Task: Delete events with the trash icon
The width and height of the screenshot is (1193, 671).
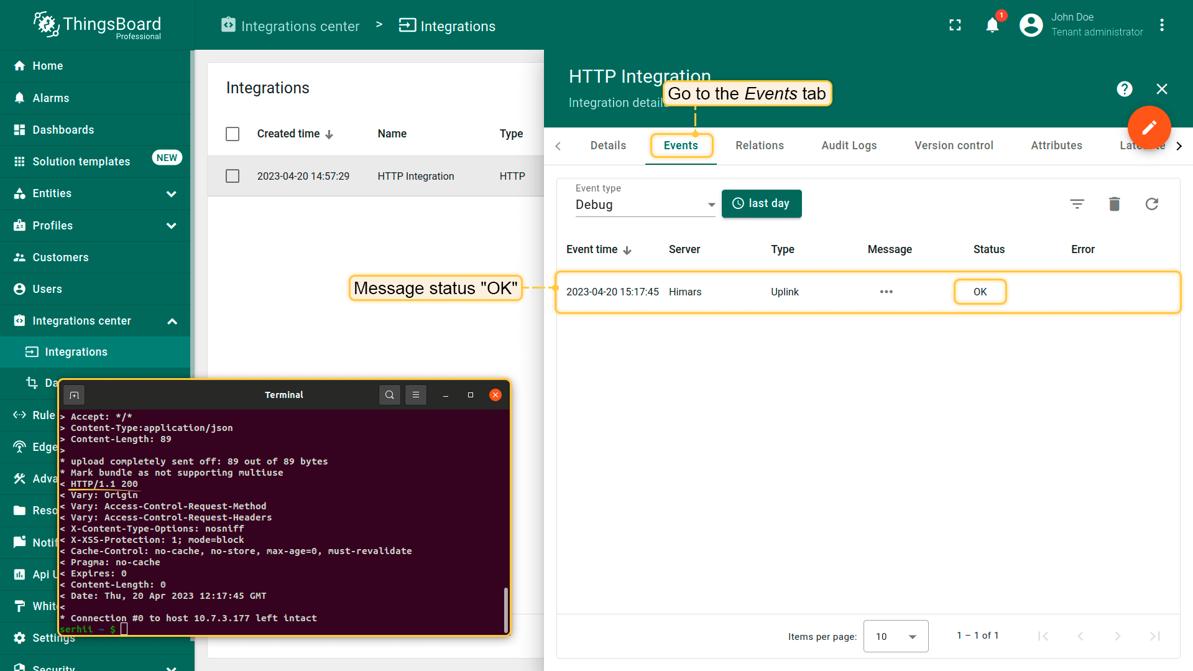Action: point(1114,204)
